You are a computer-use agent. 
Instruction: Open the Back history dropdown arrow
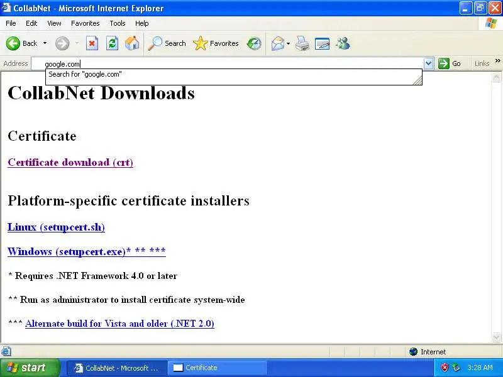45,43
